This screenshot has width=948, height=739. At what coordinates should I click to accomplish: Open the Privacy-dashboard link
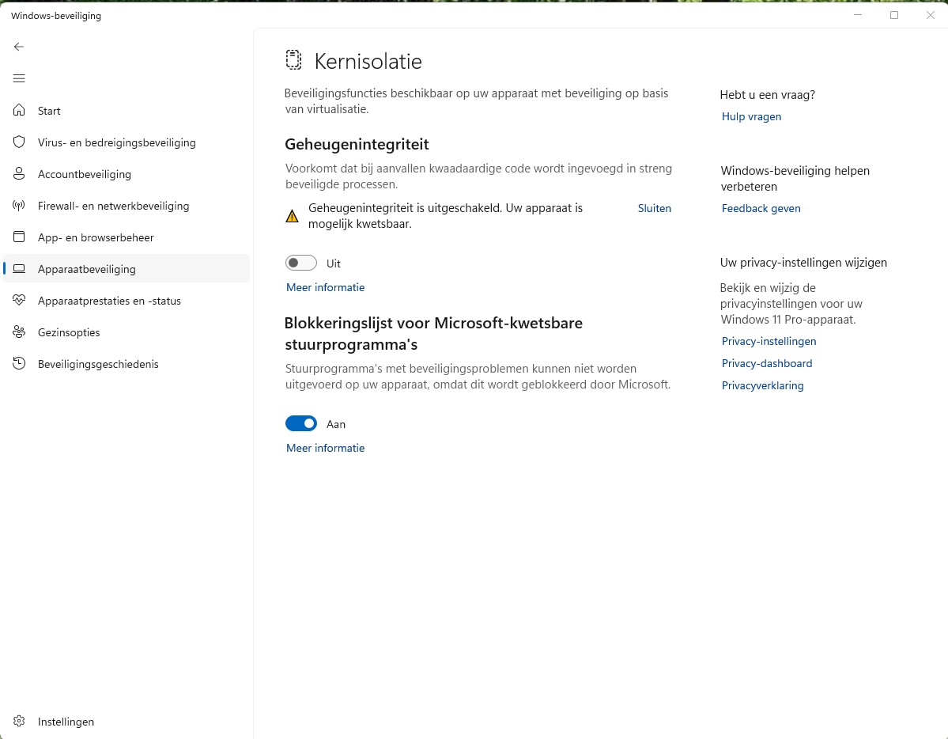(766, 363)
